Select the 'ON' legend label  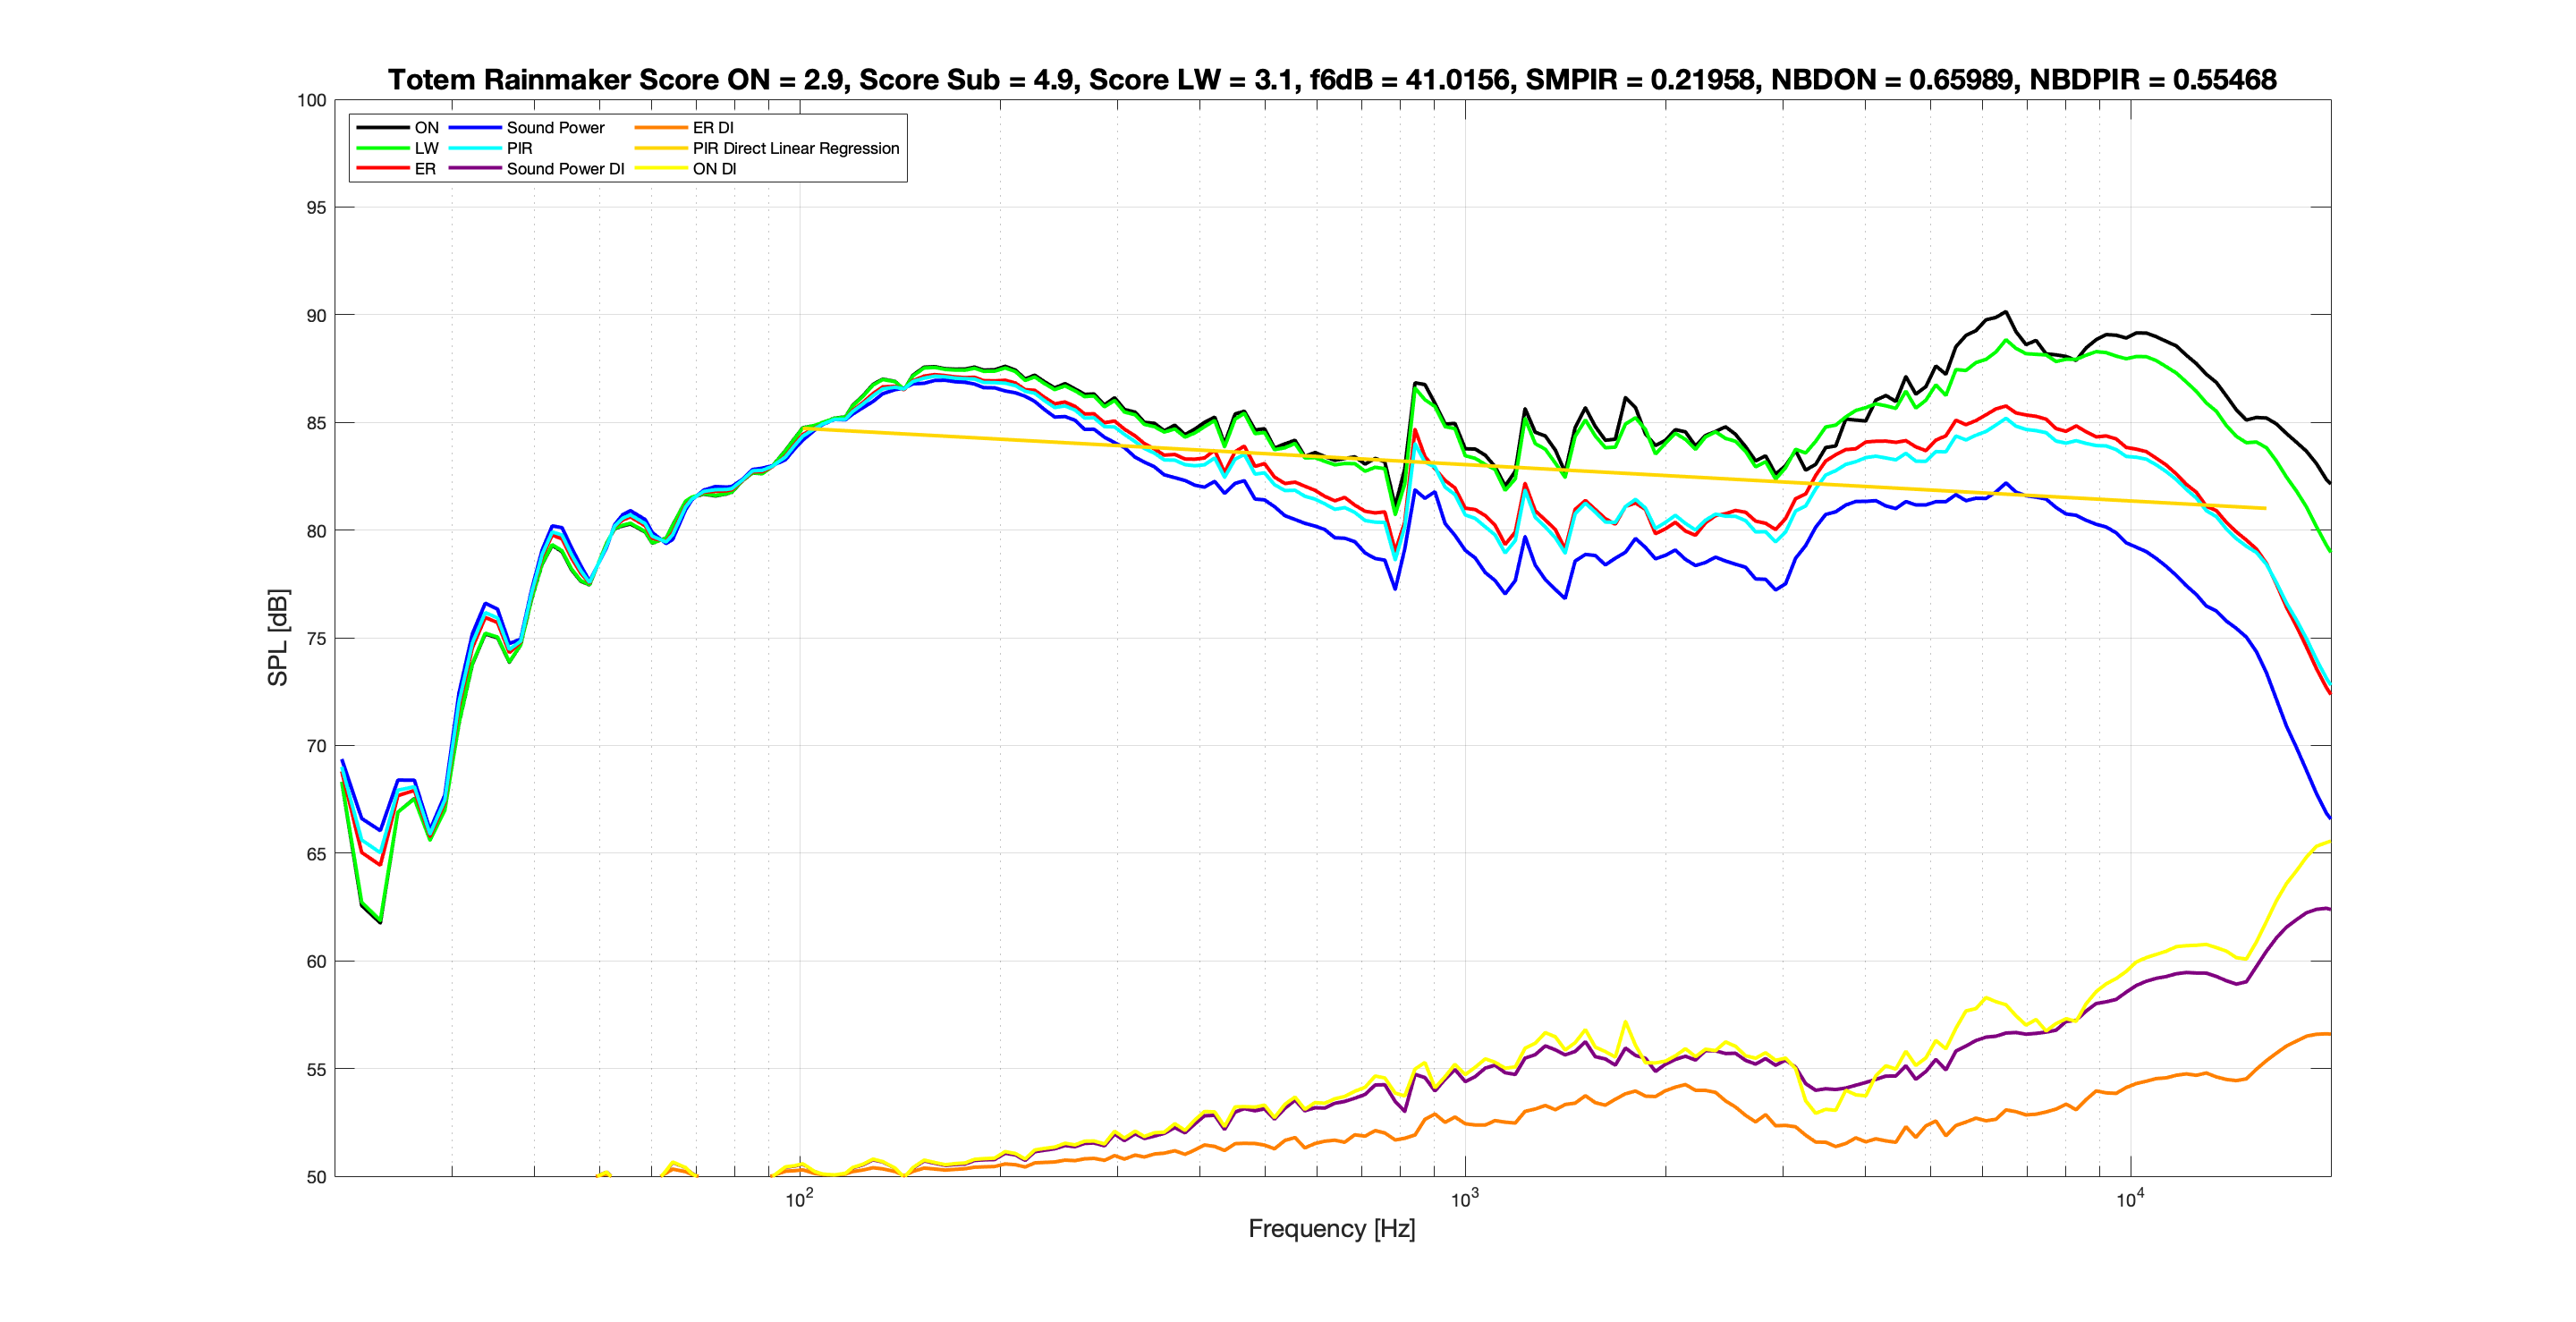tap(427, 128)
